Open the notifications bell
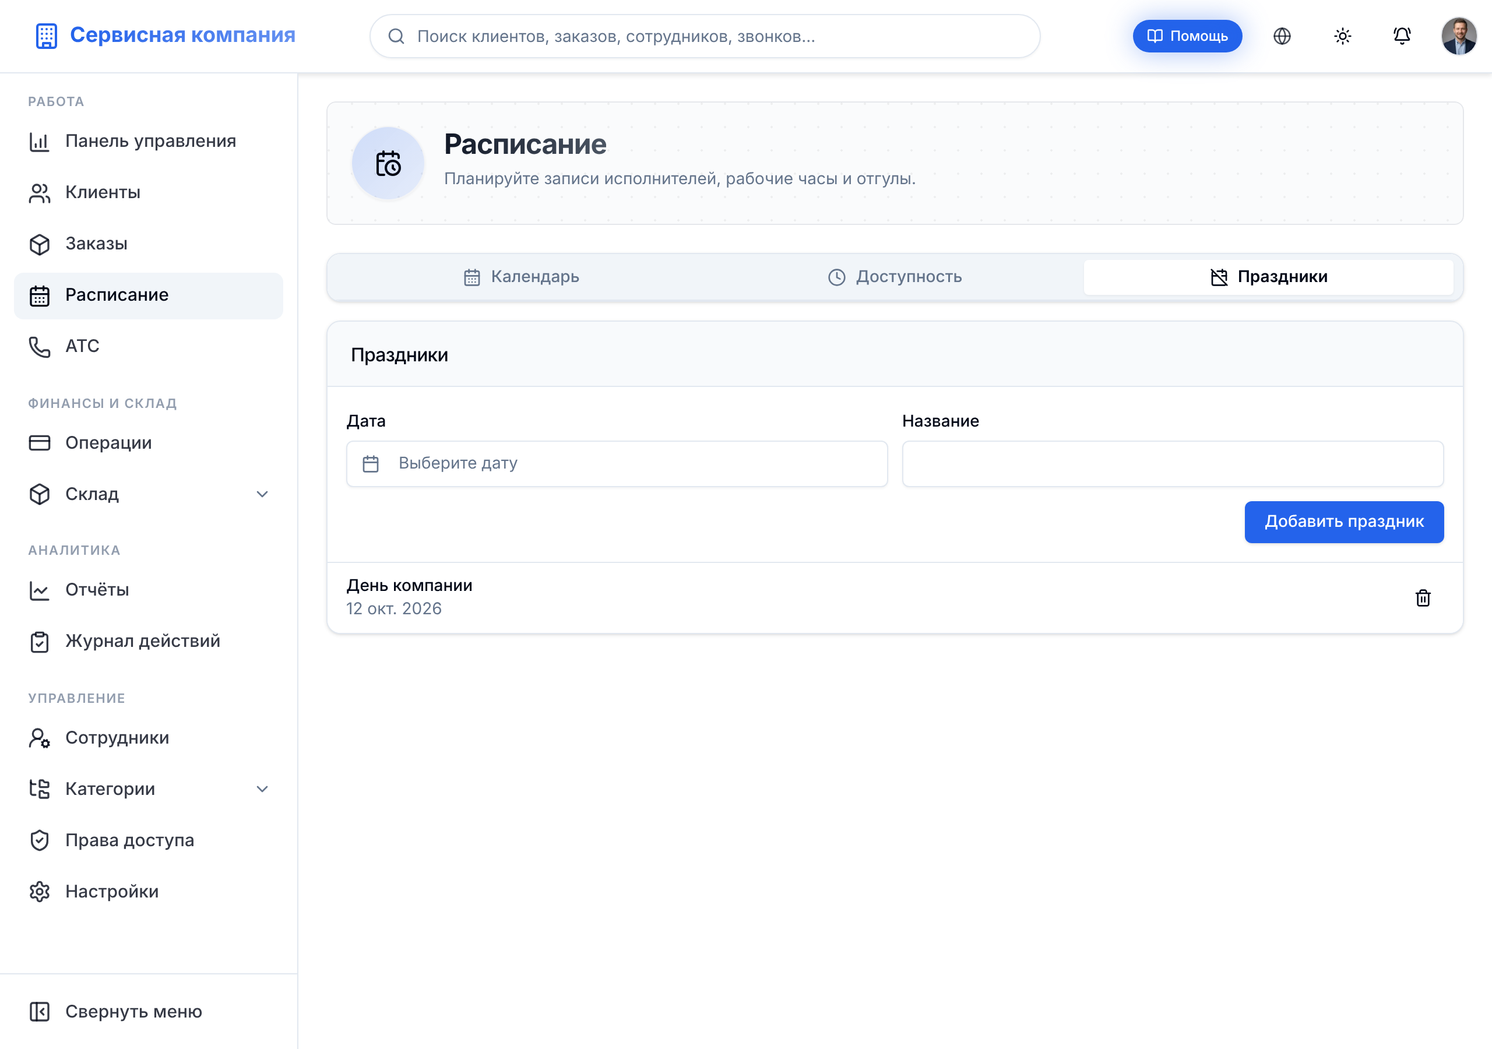The image size is (1492, 1049). pos(1402,36)
